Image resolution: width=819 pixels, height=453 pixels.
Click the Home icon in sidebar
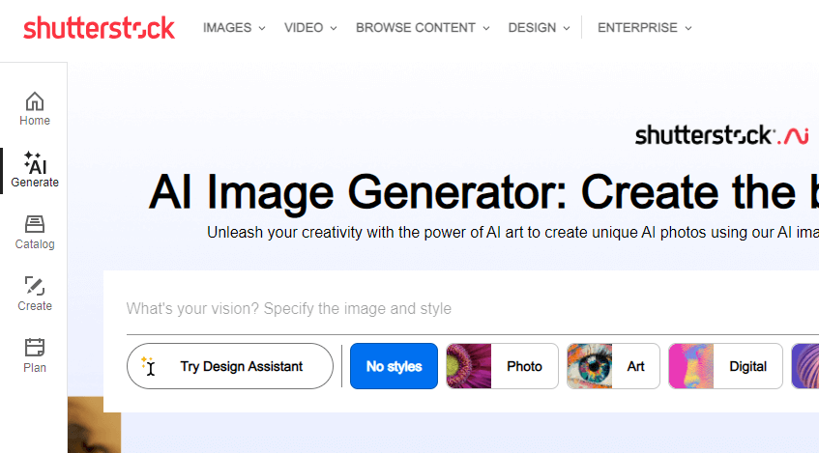tap(35, 101)
